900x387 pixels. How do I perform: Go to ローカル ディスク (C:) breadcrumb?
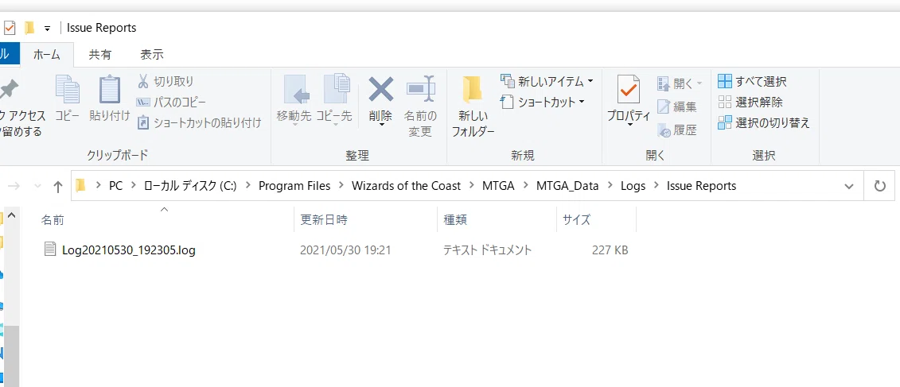pos(190,186)
